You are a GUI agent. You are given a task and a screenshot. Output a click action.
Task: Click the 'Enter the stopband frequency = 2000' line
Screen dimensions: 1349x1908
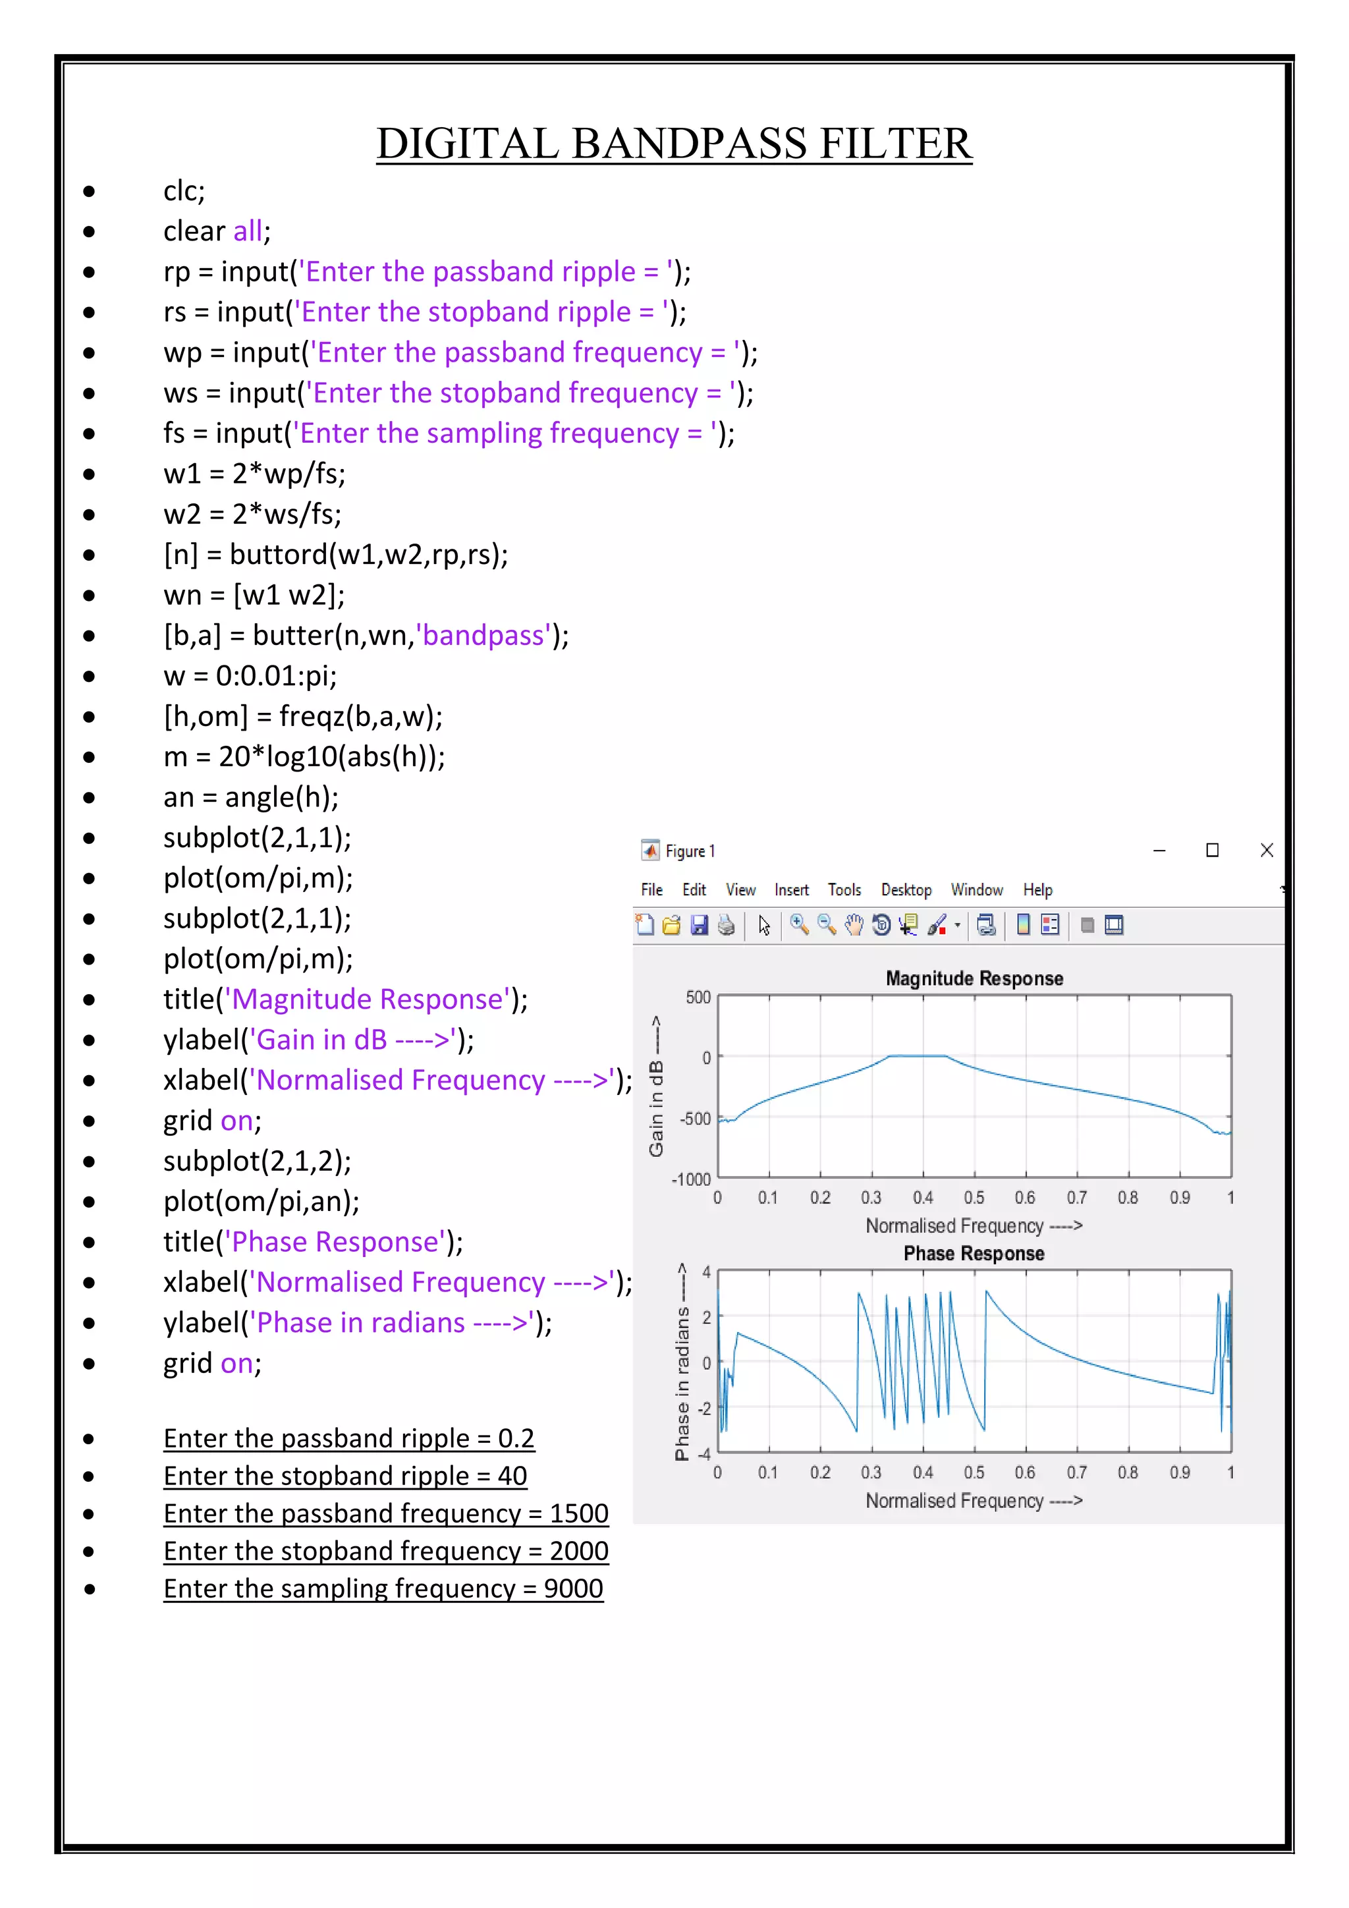pyautogui.click(x=386, y=1551)
